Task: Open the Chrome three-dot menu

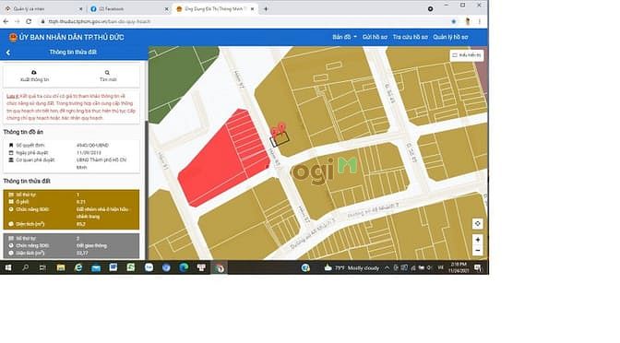Action: (480, 21)
